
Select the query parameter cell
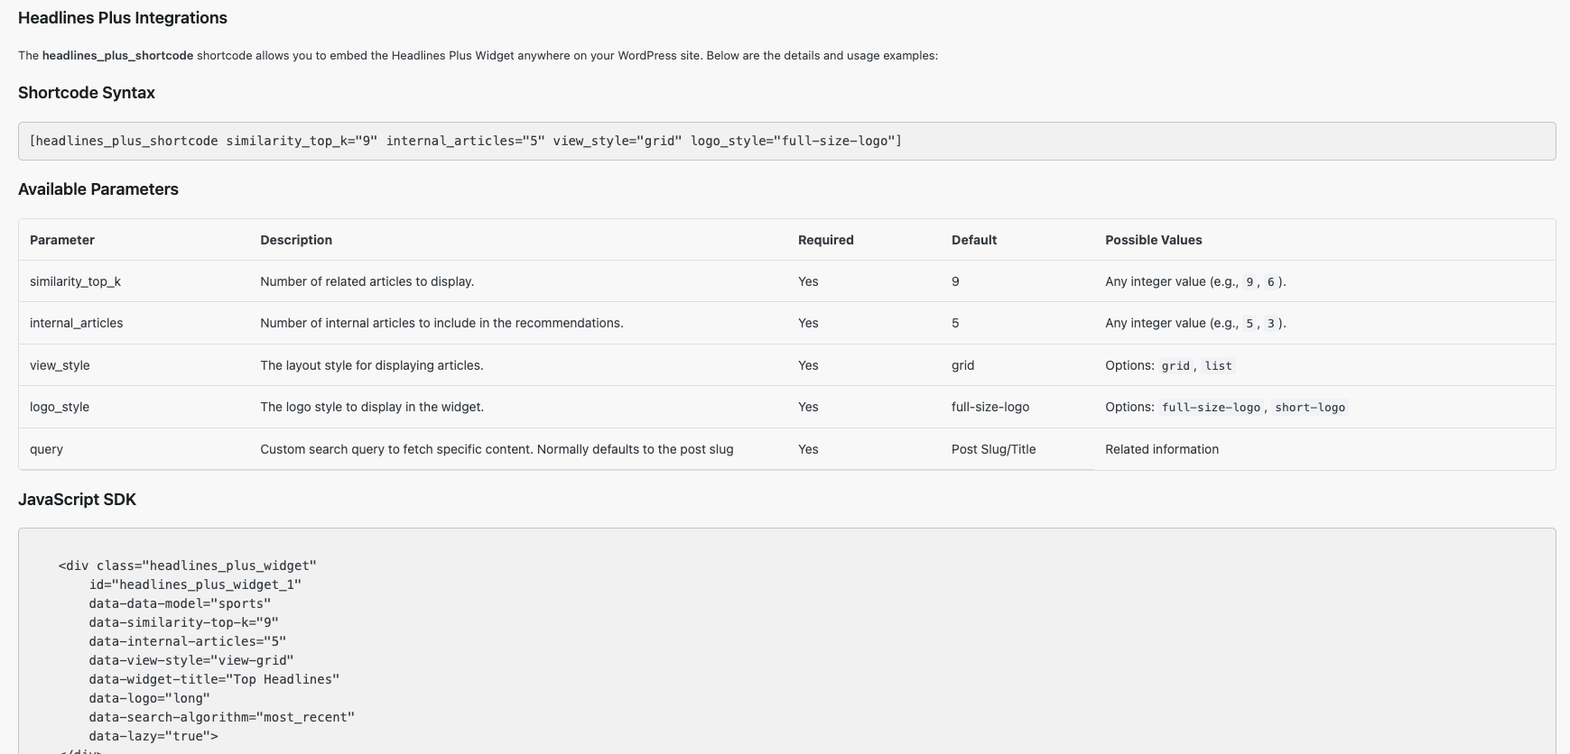[46, 449]
